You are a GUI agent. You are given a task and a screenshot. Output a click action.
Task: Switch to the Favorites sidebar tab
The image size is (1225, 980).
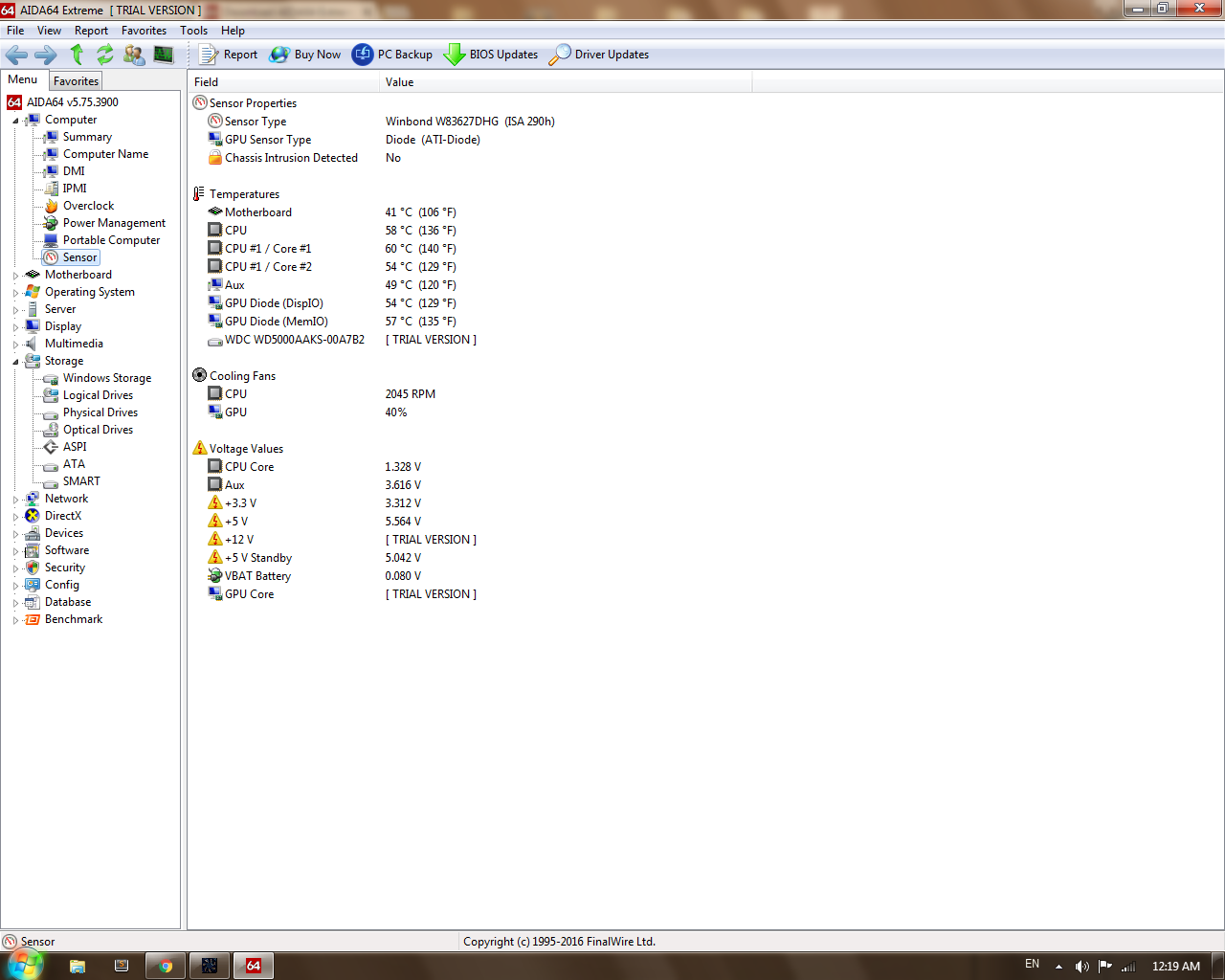pyautogui.click(x=76, y=81)
